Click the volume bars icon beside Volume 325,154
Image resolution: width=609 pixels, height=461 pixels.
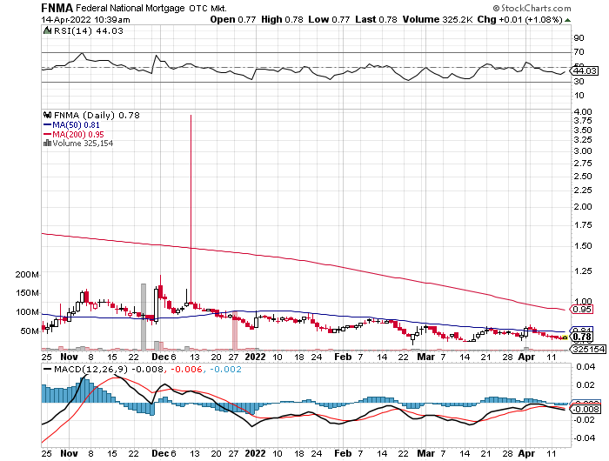[47, 143]
